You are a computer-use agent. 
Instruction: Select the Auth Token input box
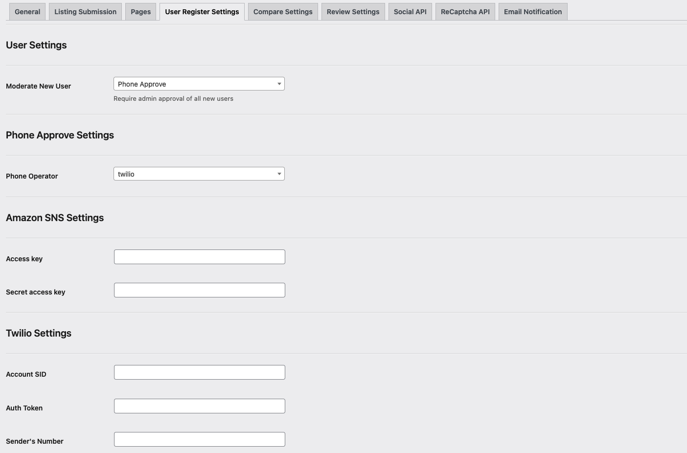(199, 406)
